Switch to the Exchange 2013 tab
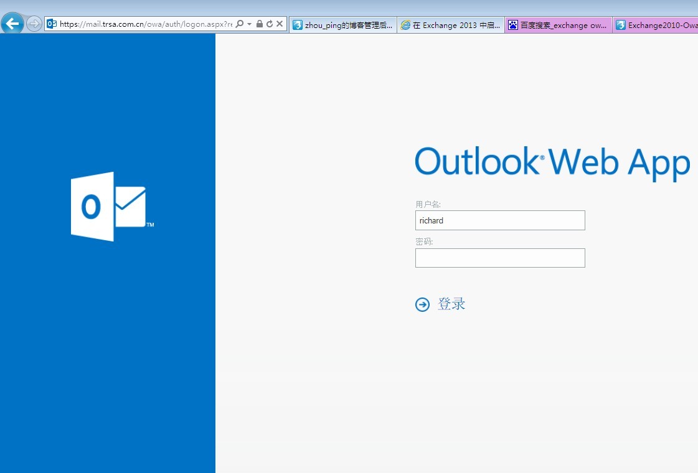 point(451,25)
